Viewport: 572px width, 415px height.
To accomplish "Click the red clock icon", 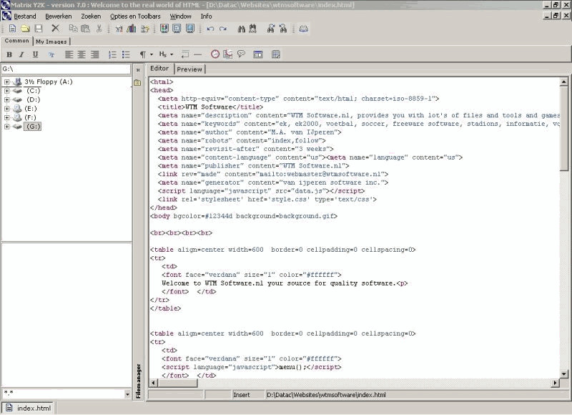I will click(x=215, y=54).
